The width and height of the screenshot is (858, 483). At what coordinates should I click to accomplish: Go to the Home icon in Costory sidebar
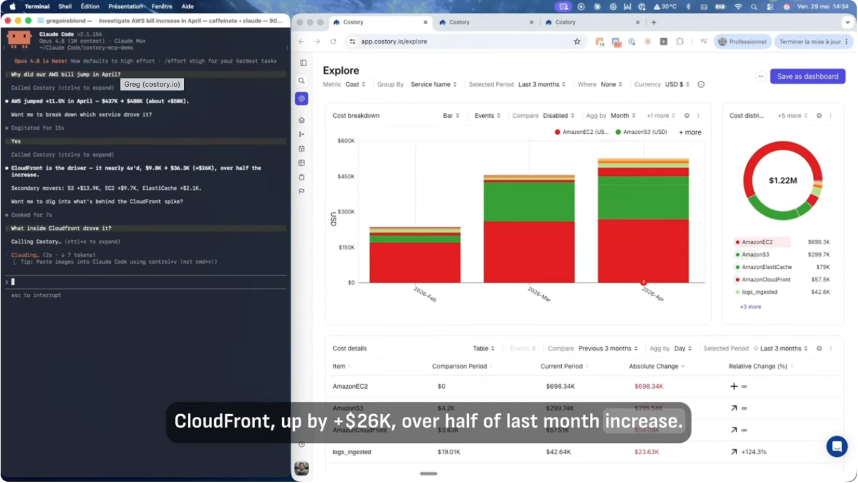coord(302,120)
